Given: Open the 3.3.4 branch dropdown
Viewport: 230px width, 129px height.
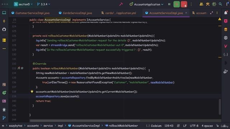Looking at the screenshot, I should pyautogui.click(x=43, y=4).
